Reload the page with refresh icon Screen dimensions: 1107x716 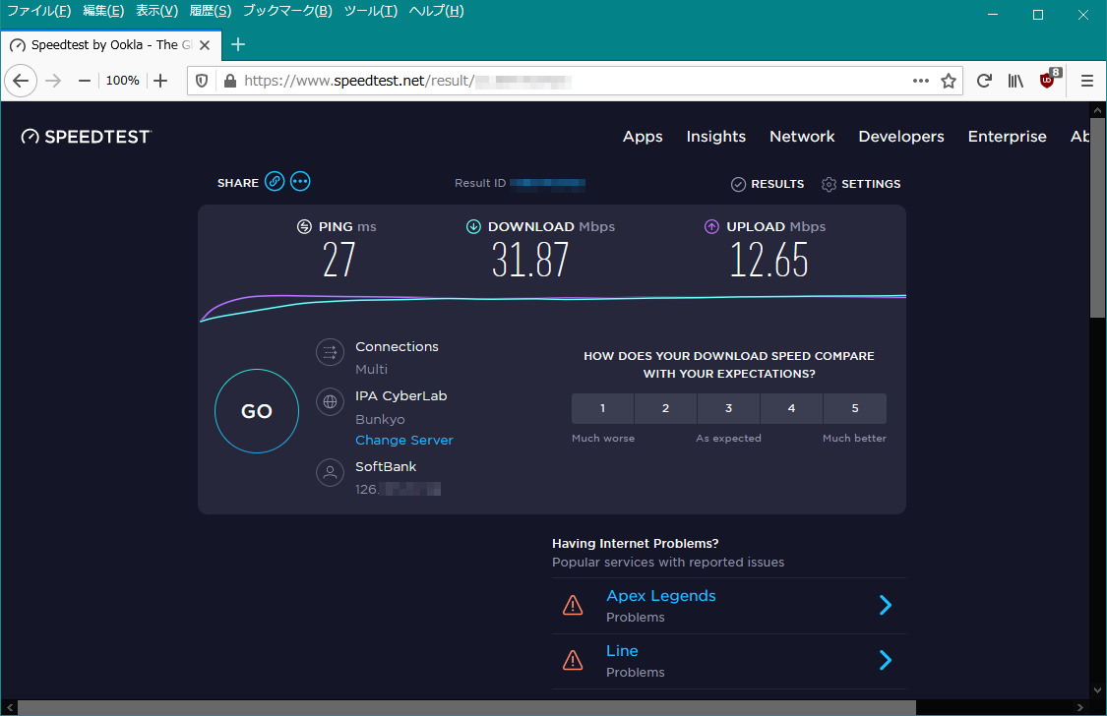coord(984,81)
